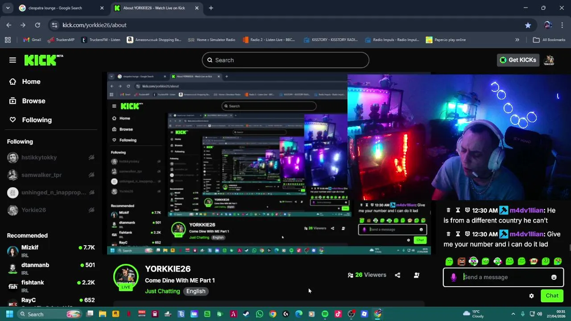Open Radio 2 - Listen Live bookmark

(x=269, y=40)
